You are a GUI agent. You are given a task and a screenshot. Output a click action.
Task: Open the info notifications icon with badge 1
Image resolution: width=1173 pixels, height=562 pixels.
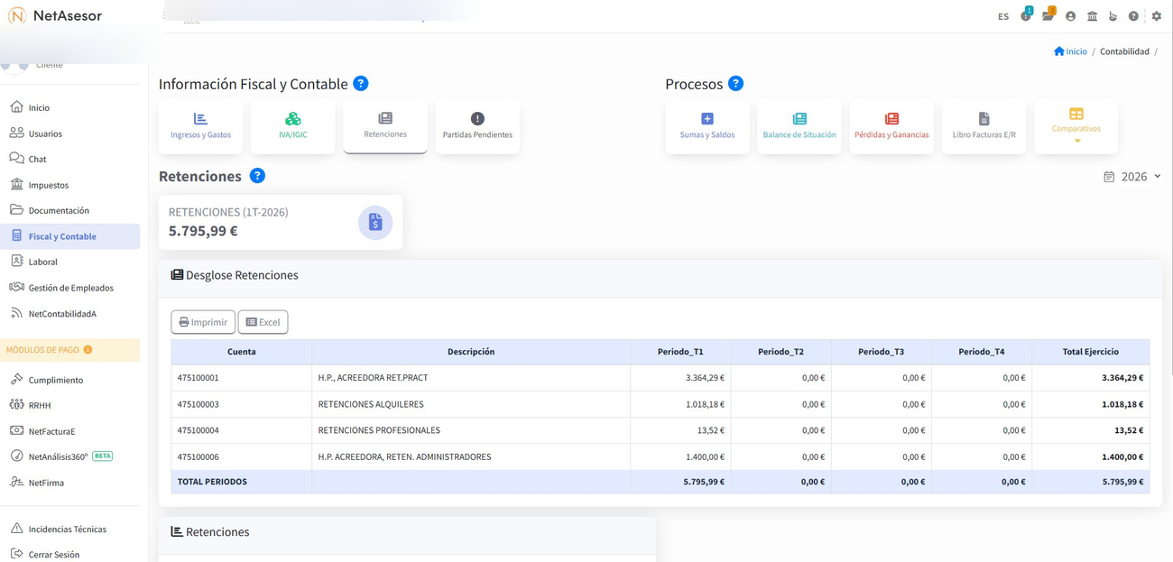click(1026, 15)
